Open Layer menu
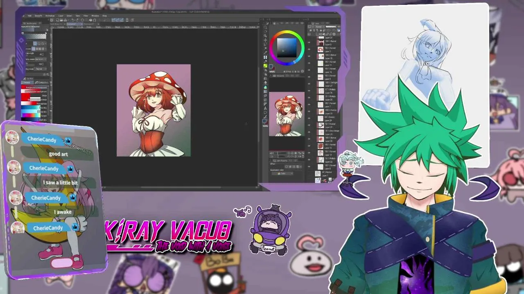The width and height of the screenshot is (524, 294). pos(61,16)
